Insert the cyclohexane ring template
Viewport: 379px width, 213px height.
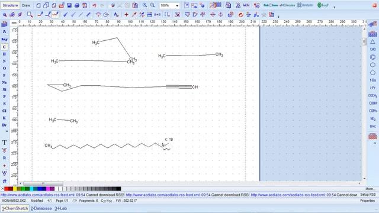point(372,64)
